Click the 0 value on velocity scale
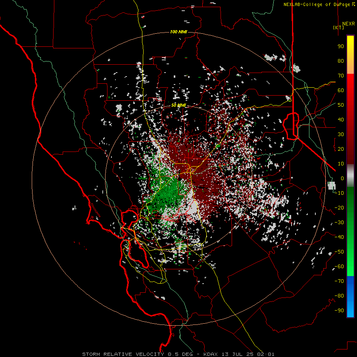Screen dimensions: 357x357 click(x=342, y=178)
